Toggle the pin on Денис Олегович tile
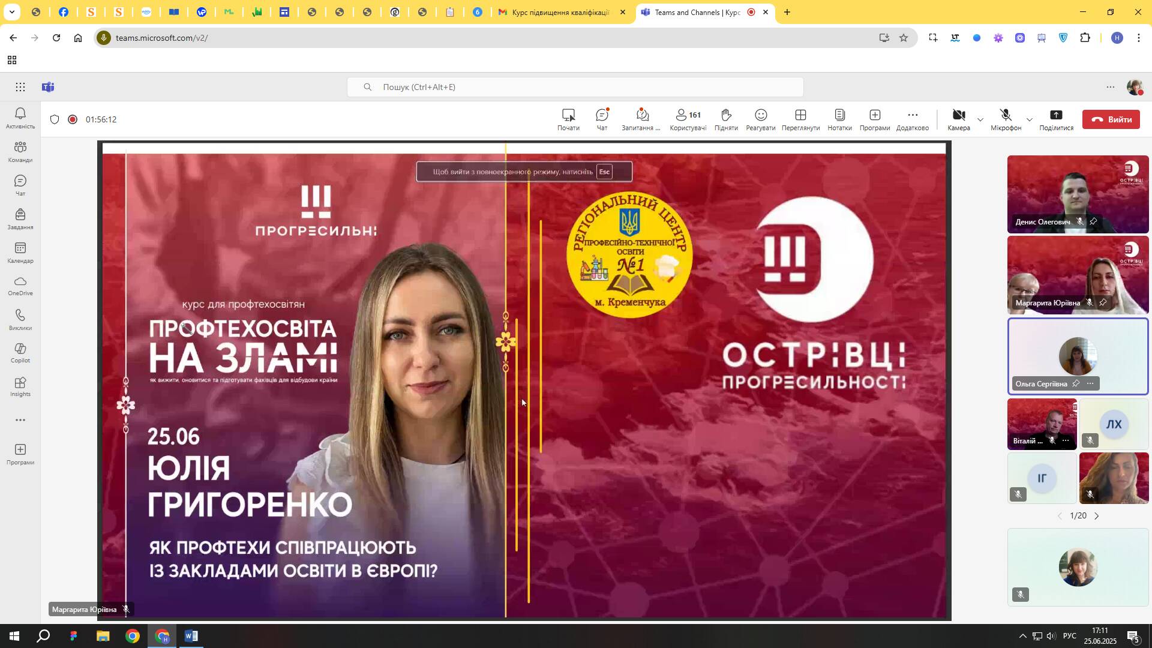The image size is (1152, 648). 1093,221
